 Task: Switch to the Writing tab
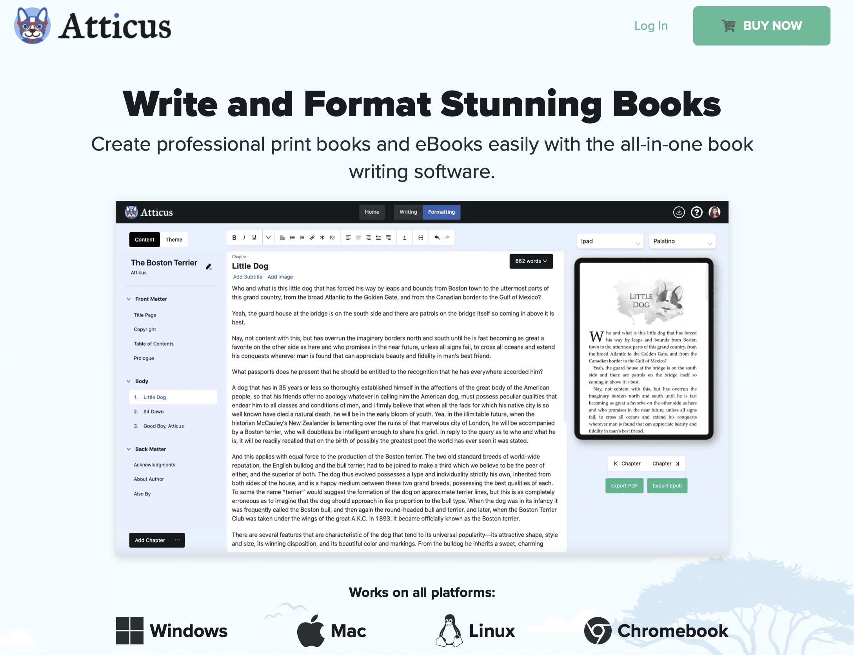(407, 211)
